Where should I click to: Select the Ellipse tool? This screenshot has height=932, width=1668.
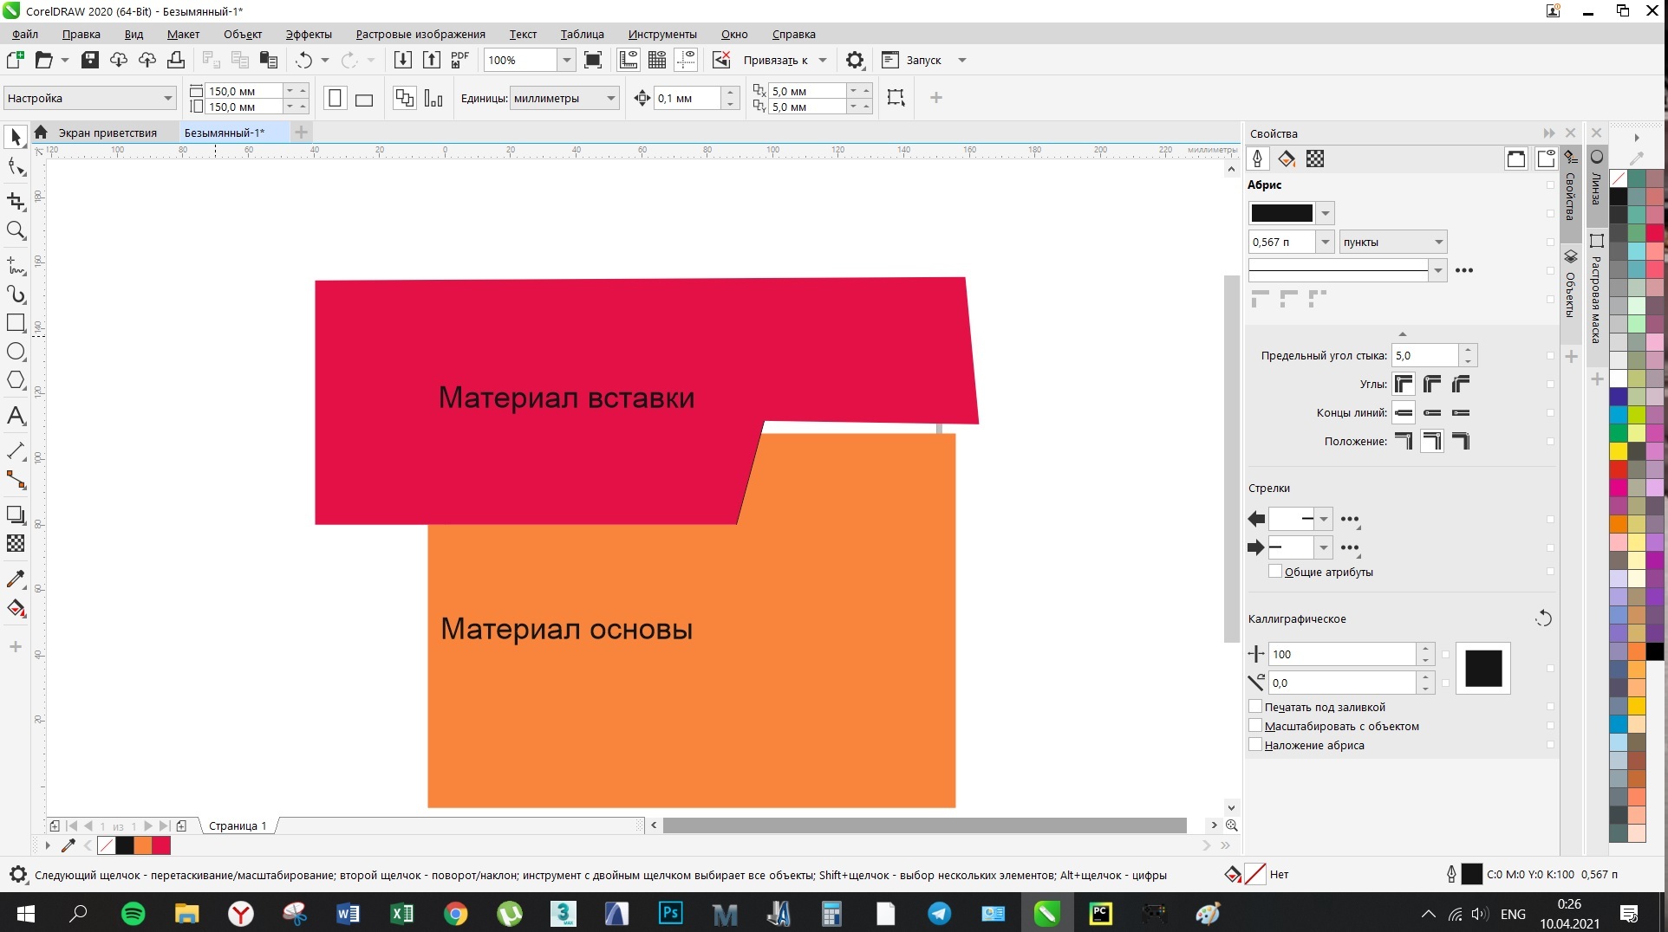pyautogui.click(x=16, y=352)
